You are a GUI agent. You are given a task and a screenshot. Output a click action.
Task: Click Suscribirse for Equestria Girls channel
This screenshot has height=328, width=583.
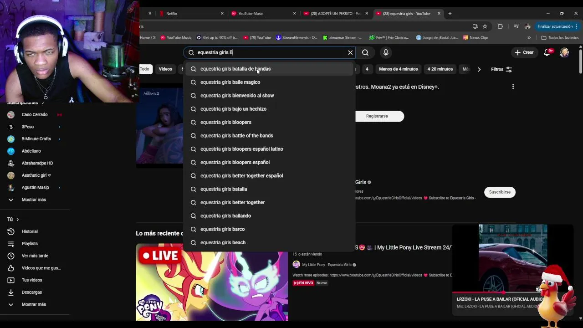click(500, 192)
